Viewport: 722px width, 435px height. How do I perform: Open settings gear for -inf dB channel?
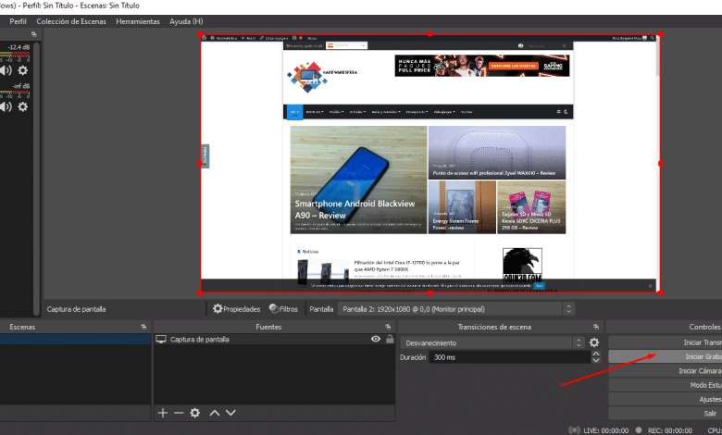pos(22,106)
